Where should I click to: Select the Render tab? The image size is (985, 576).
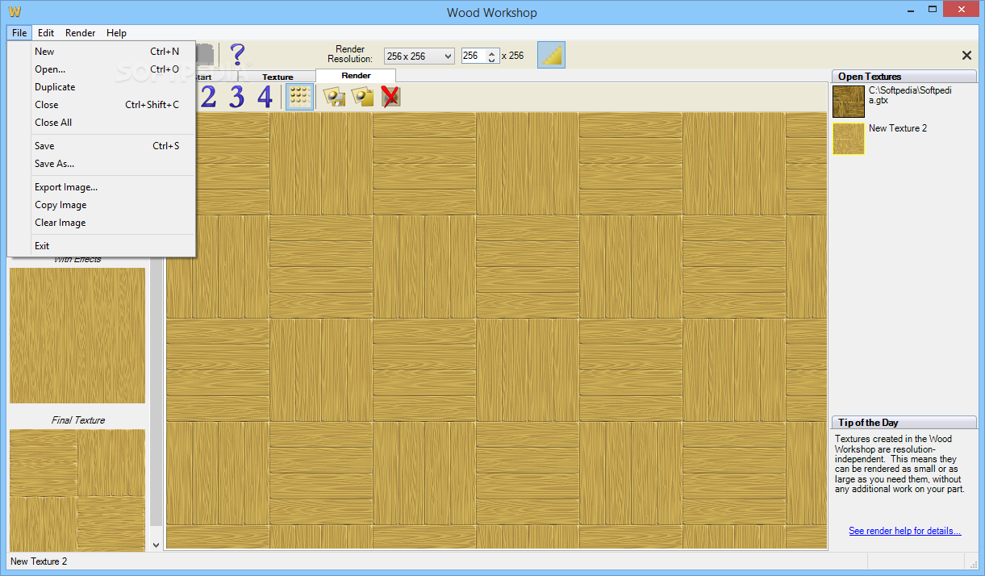(356, 76)
